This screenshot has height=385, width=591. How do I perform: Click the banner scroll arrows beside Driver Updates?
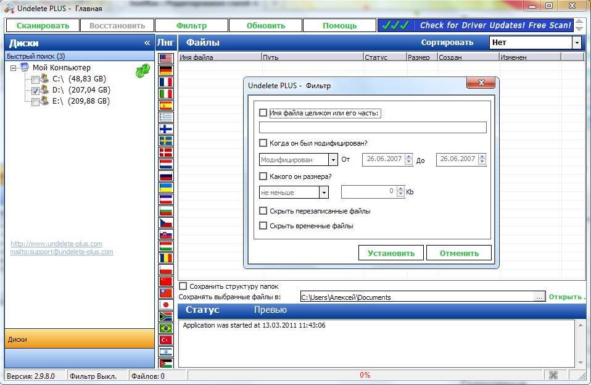tap(579, 25)
